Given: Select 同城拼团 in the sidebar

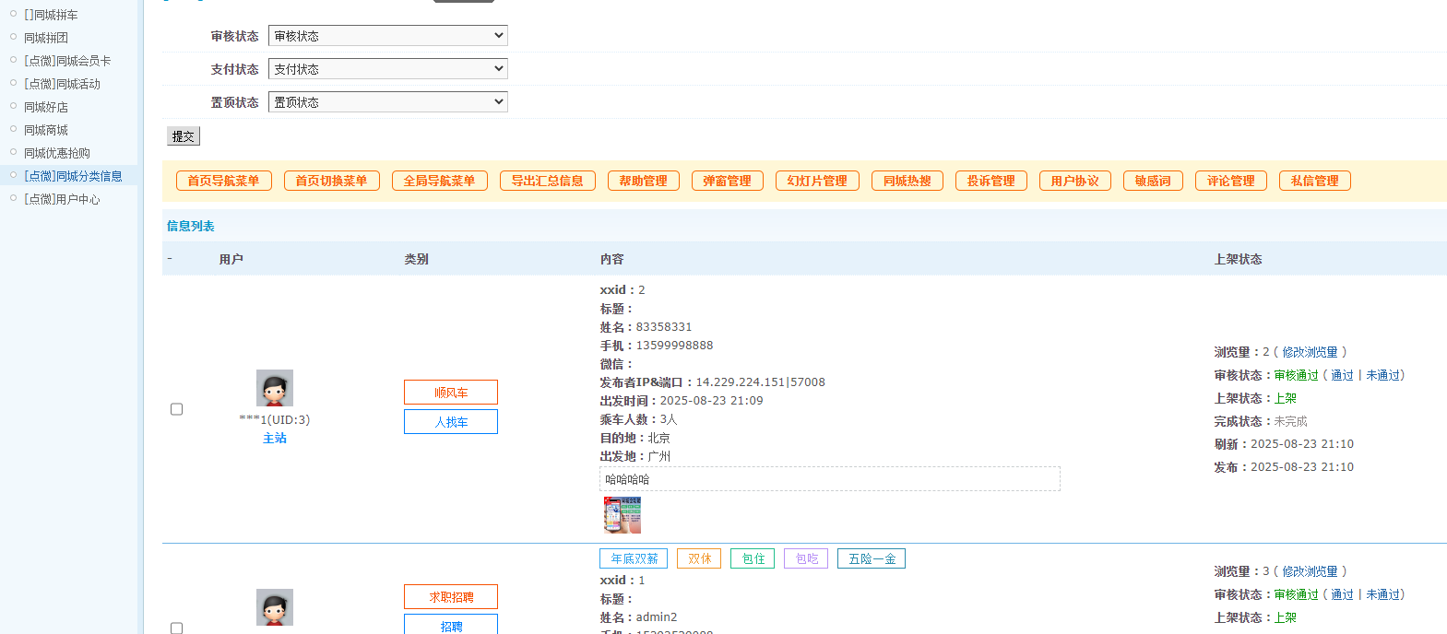Looking at the screenshot, I should [x=46, y=38].
